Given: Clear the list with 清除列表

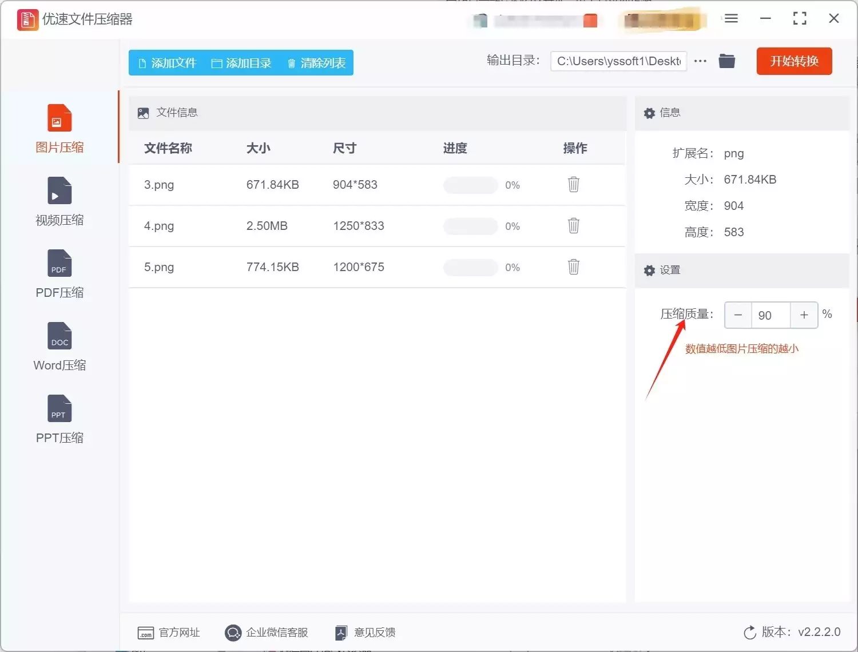Looking at the screenshot, I should pyautogui.click(x=316, y=63).
